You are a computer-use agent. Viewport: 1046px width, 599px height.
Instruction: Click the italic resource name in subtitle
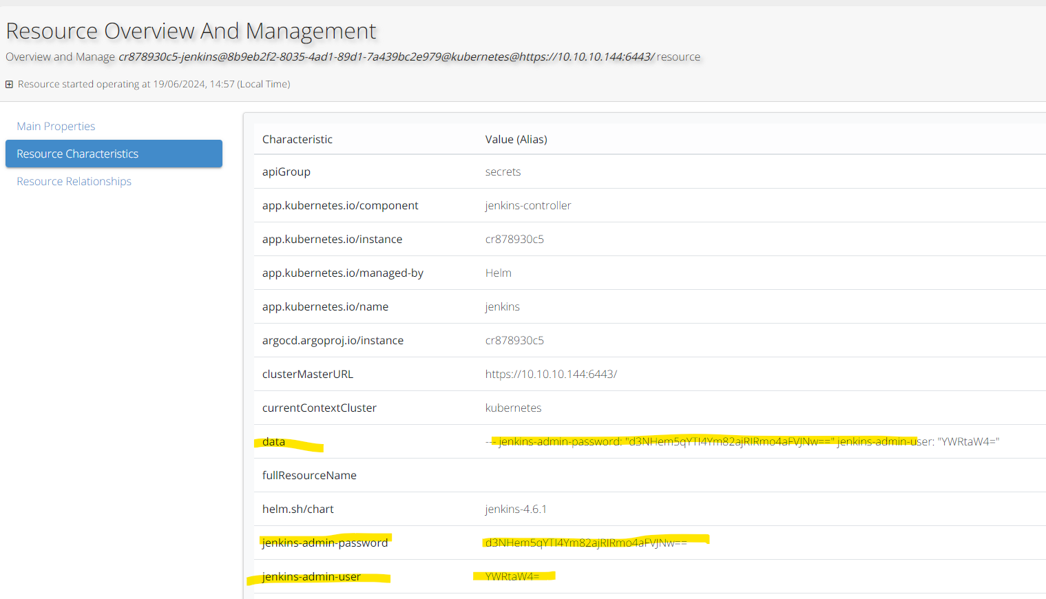click(386, 57)
